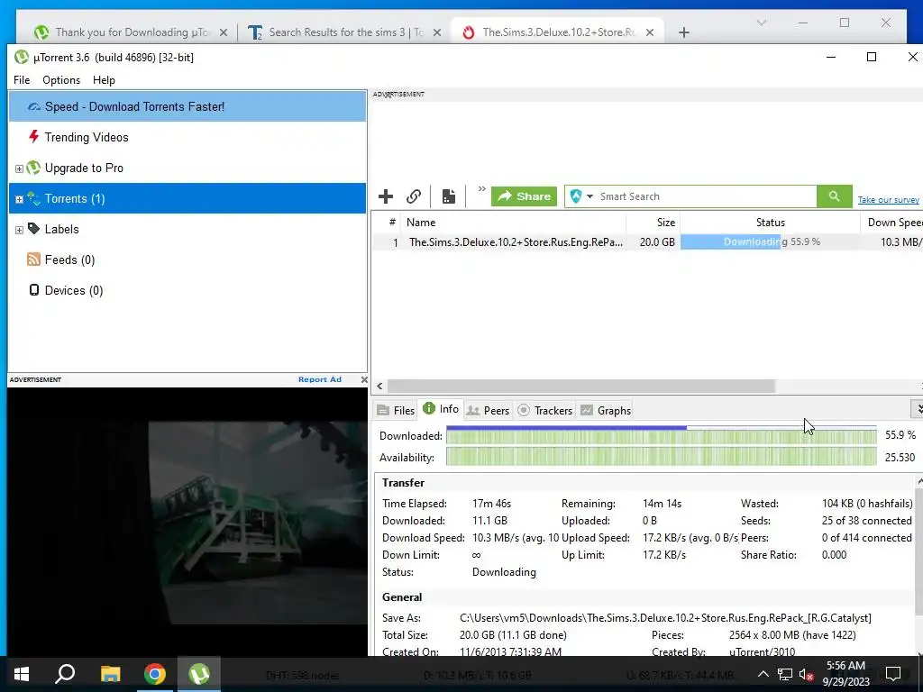The height and width of the screenshot is (692, 923).
Task: Select The.Sims.3.Deluxe torrent row
Action: 646,241
